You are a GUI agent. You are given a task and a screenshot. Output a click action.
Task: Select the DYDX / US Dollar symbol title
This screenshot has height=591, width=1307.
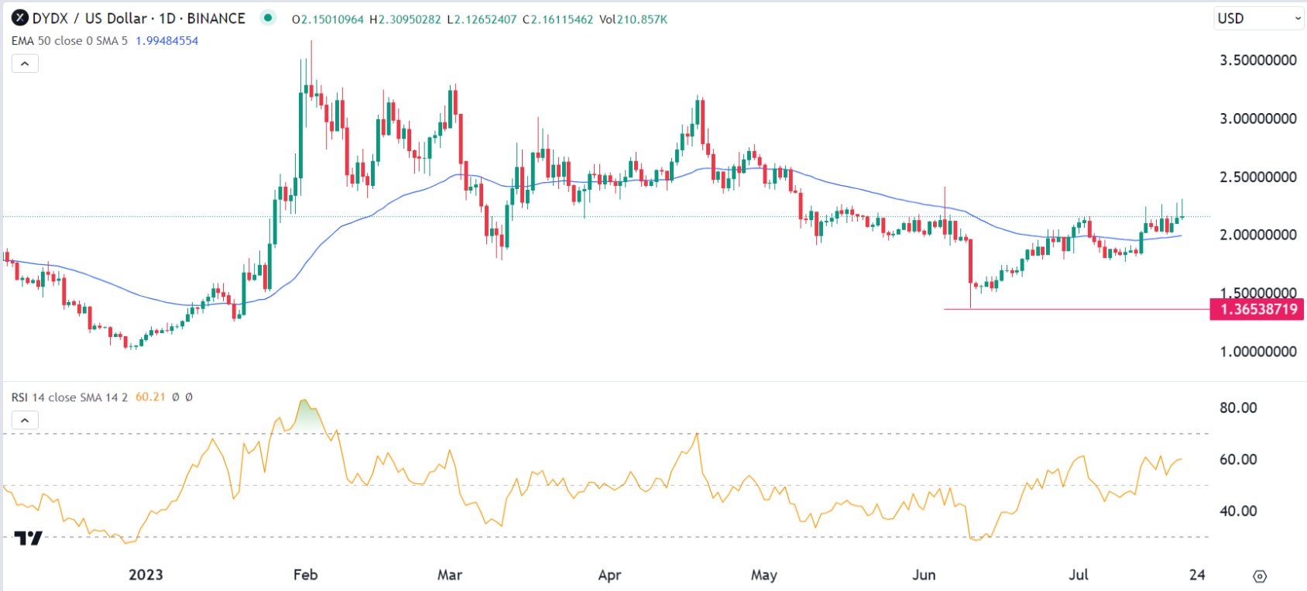[x=139, y=18]
